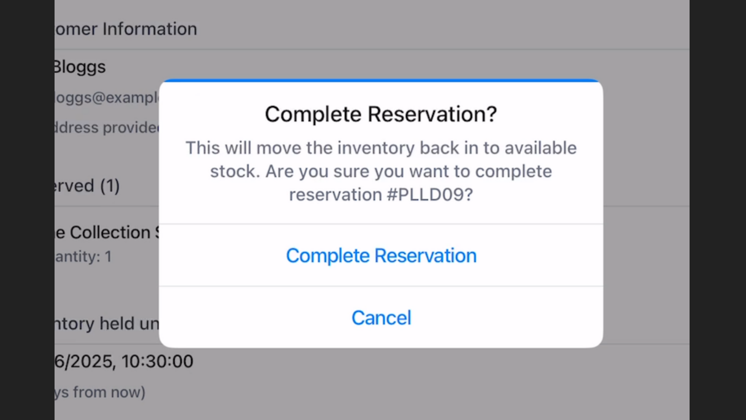Viewport: 746px width, 420px height.
Task: Click the customer name Bloggs
Action: point(80,67)
